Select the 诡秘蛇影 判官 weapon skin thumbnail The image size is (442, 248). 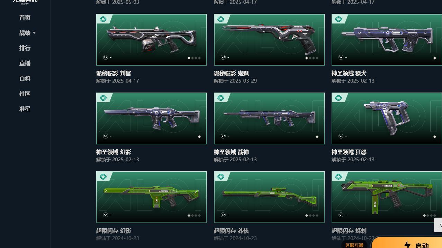(152, 40)
